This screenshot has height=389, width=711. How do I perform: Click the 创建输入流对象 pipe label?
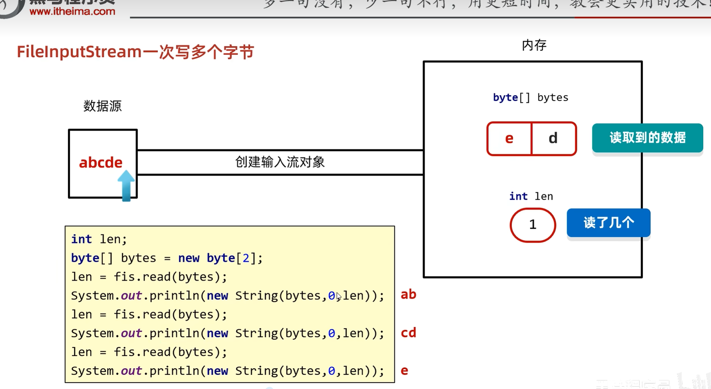(279, 162)
